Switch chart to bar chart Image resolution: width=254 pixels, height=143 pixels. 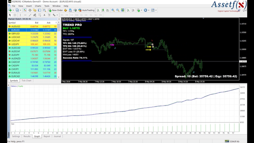point(98,10)
